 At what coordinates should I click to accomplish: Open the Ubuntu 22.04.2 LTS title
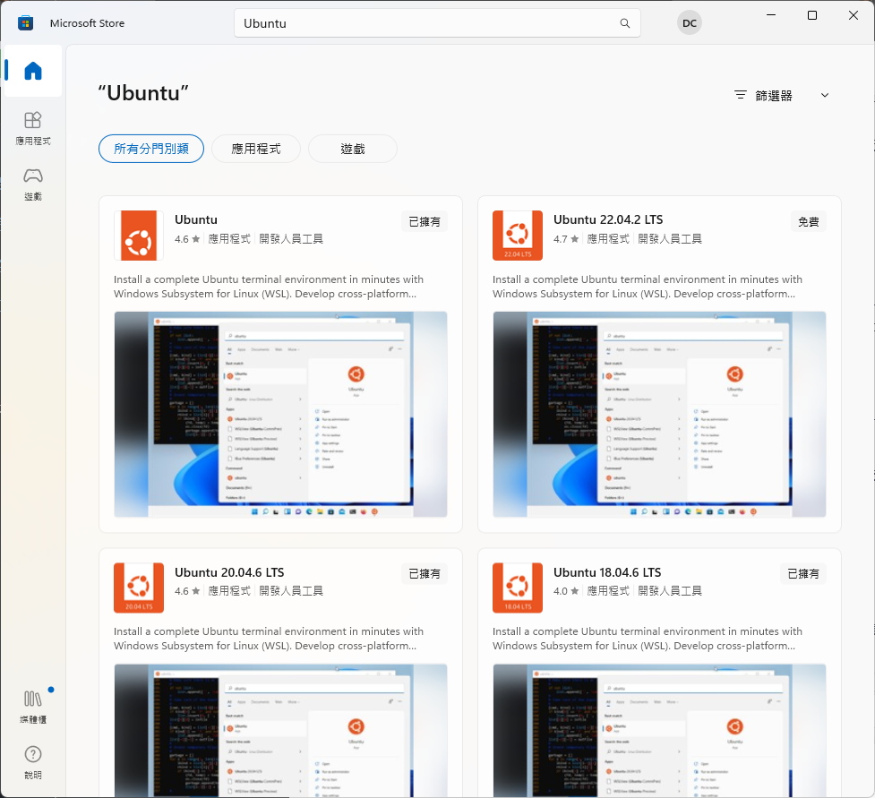coord(608,219)
